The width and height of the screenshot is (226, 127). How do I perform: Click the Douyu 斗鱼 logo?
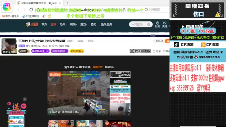32,24
